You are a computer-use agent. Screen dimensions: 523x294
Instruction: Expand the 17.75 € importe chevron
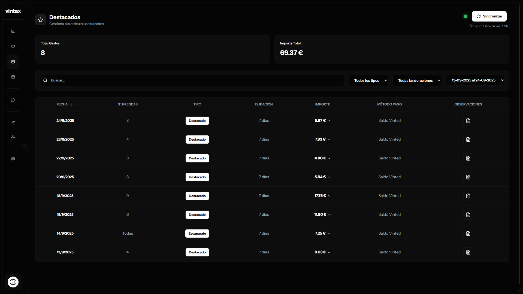pos(329,196)
